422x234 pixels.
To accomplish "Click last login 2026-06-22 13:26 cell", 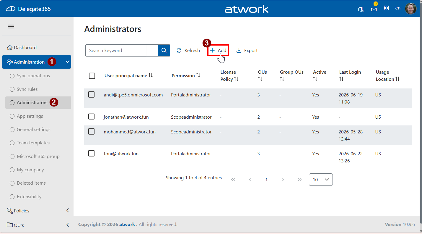I will click(x=351, y=157).
